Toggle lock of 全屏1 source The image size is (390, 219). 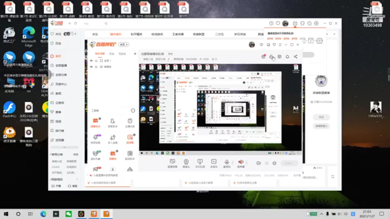click(96, 60)
